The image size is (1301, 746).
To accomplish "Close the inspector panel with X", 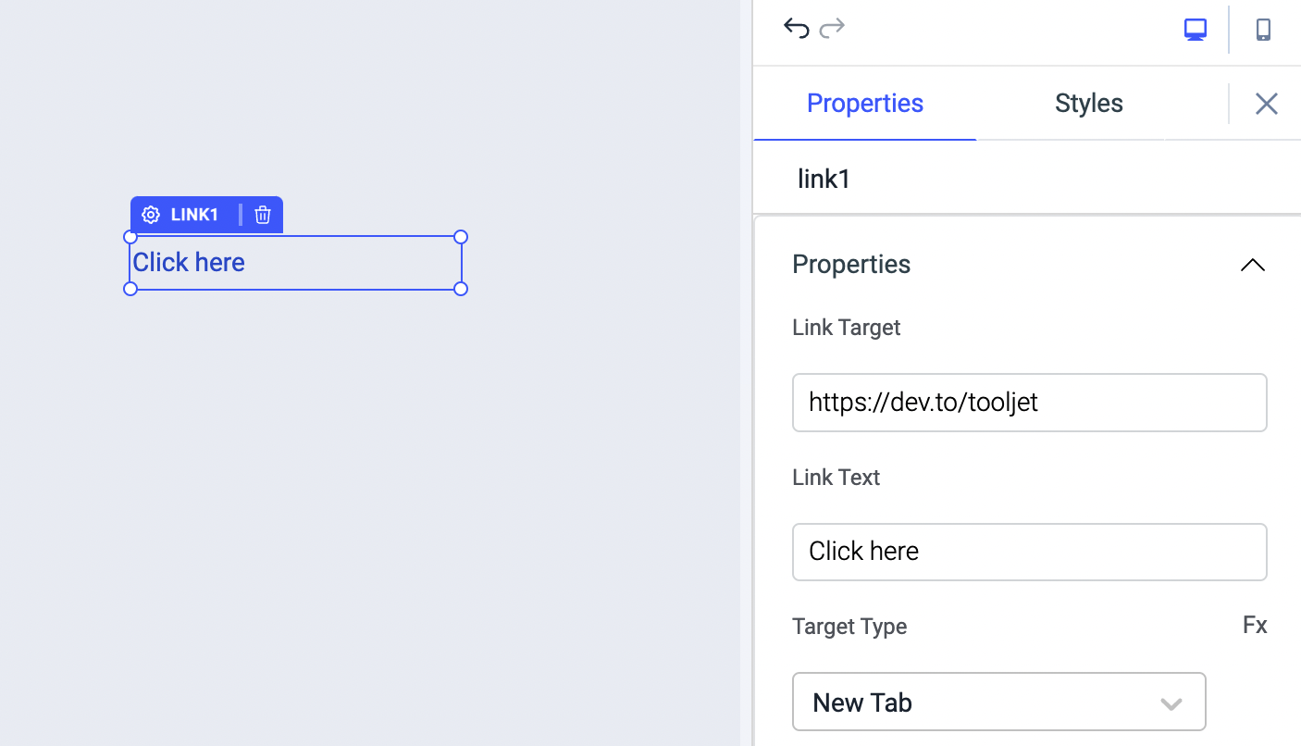I will [1266, 104].
